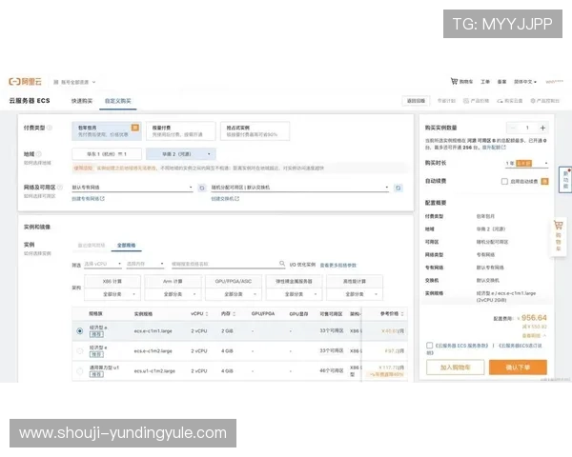This screenshot has width=572, height=457.
Task: Select the 高性能计算 architecture tab
Action: pos(355,282)
